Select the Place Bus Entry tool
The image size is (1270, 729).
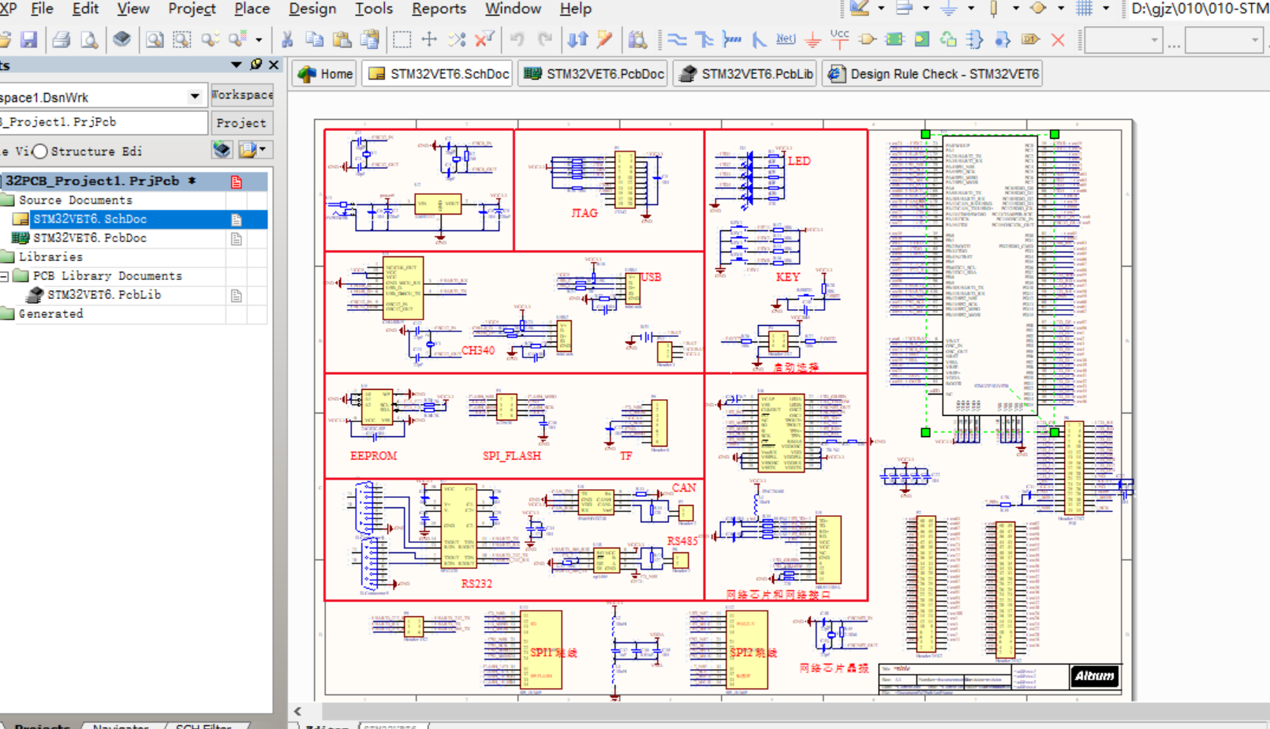[759, 39]
